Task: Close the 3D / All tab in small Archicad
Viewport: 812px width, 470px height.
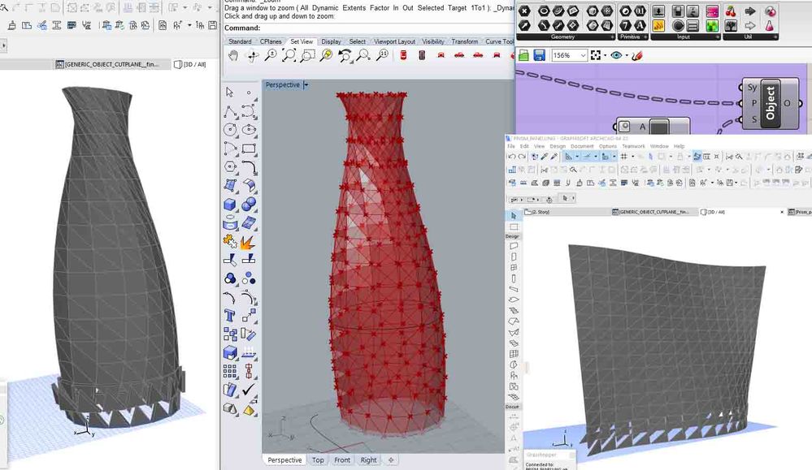Action: point(782,212)
